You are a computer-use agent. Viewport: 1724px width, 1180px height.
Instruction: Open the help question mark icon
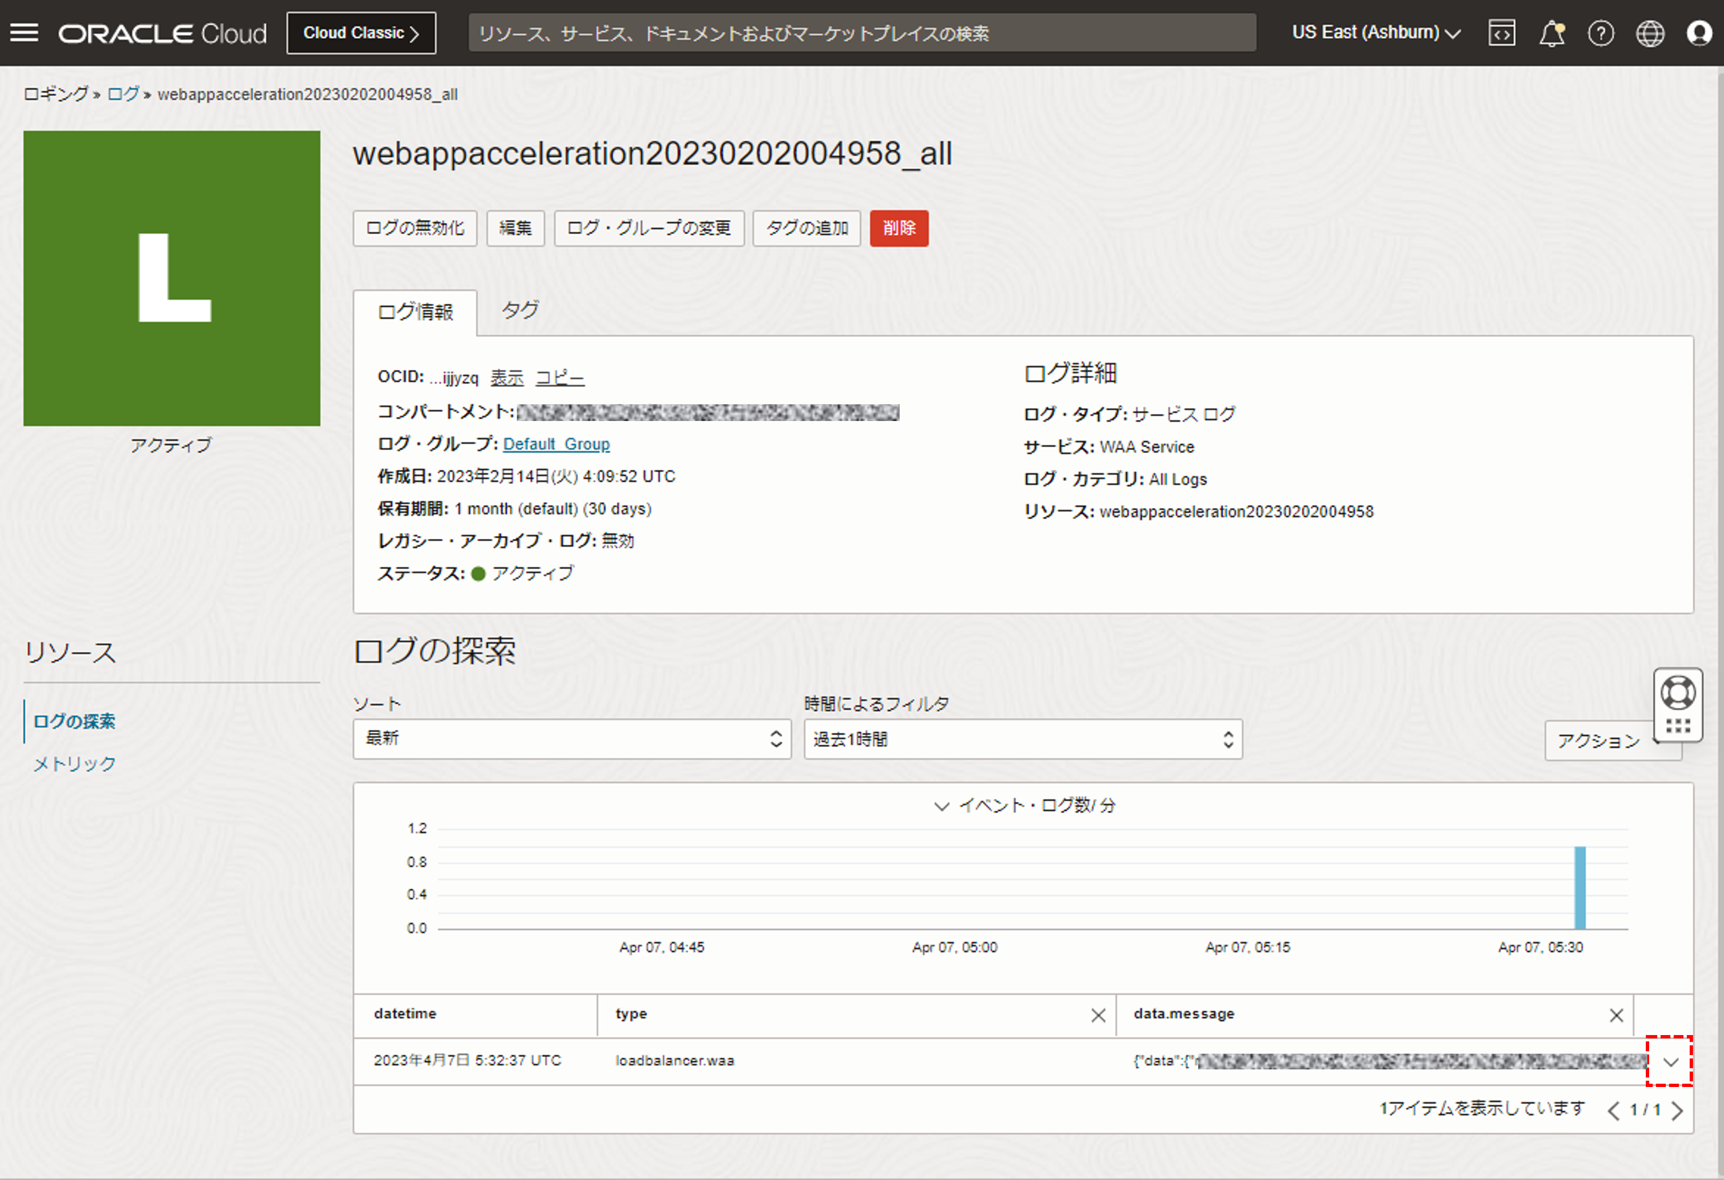tap(1600, 33)
